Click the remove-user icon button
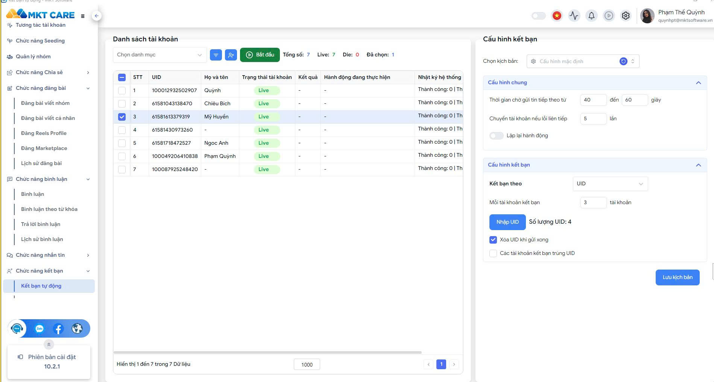Viewport: 714px width, 382px height. click(x=231, y=55)
